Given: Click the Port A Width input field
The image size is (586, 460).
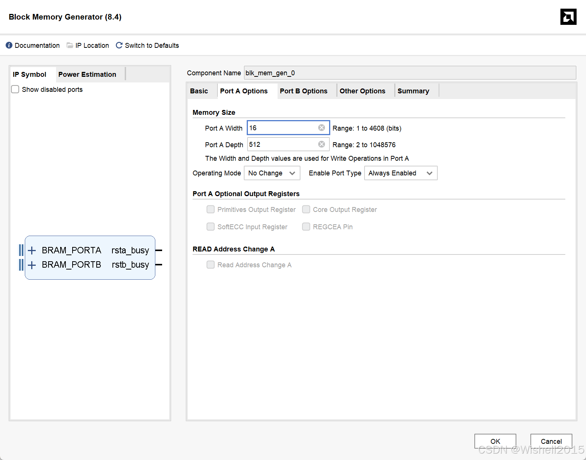Looking at the screenshot, I should (x=288, y=128).
